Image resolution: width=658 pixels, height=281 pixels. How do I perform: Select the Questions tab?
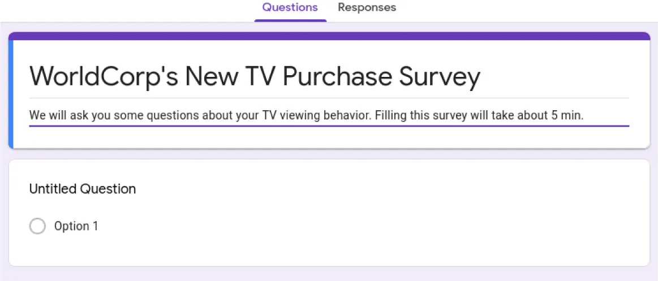click(290, 8)
